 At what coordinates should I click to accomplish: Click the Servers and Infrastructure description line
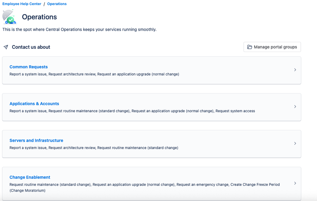[94, 148]
